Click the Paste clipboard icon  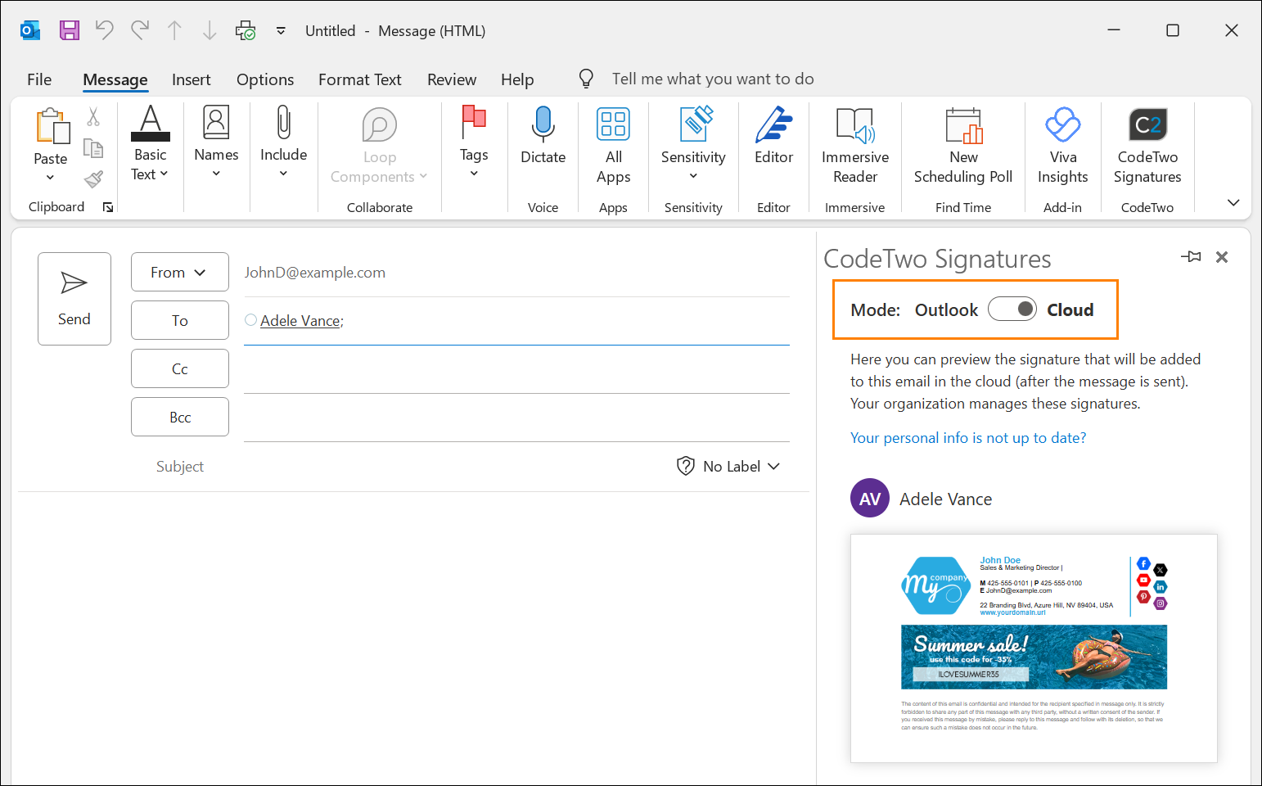point(52,126)
